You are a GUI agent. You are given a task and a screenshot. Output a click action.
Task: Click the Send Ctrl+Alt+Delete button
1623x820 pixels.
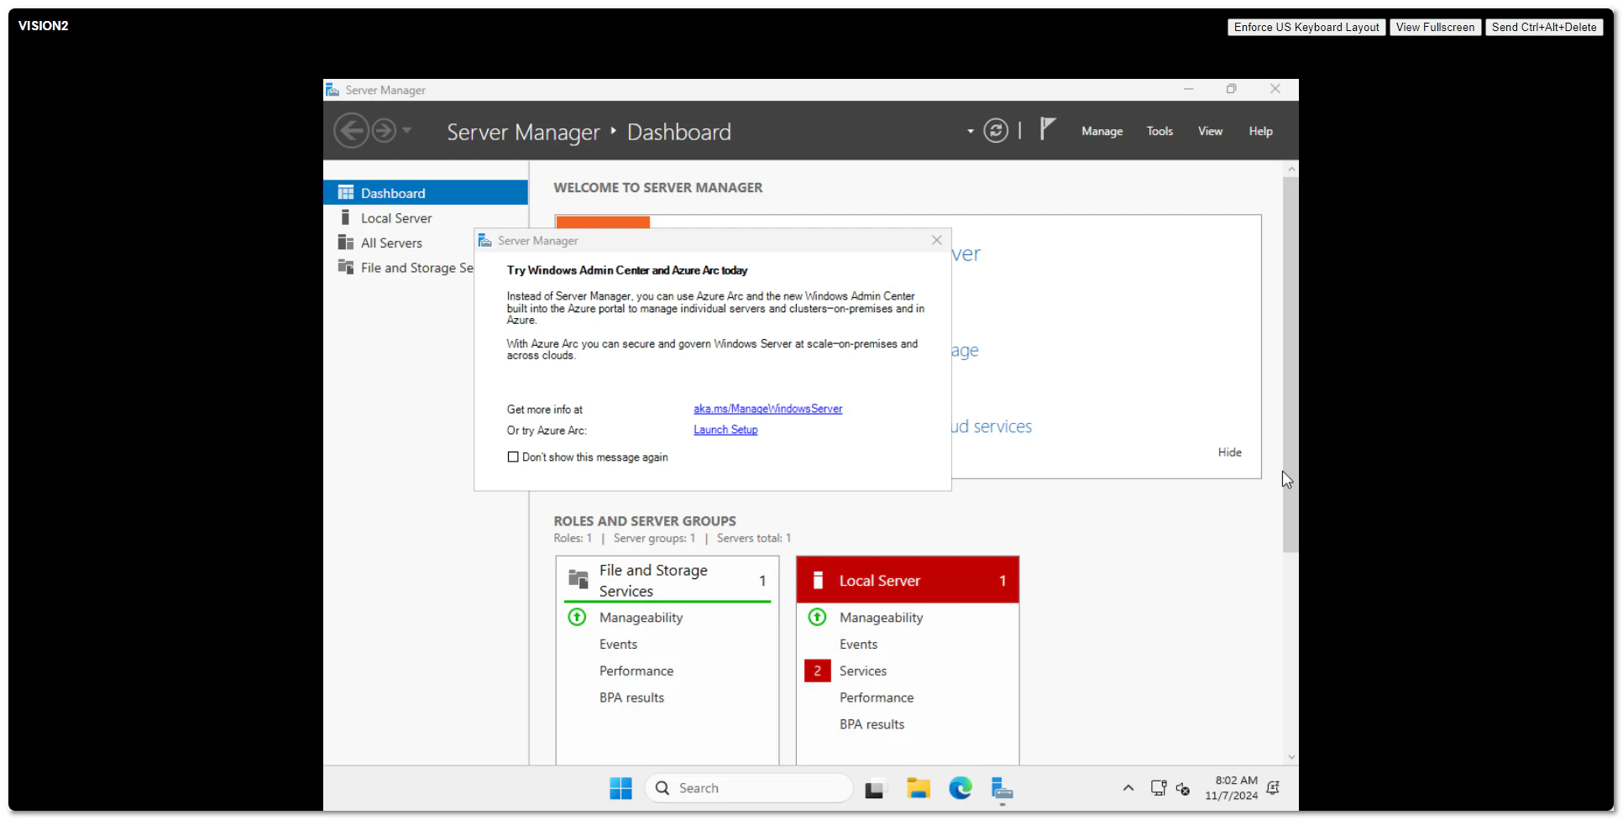pos(1543,28)
